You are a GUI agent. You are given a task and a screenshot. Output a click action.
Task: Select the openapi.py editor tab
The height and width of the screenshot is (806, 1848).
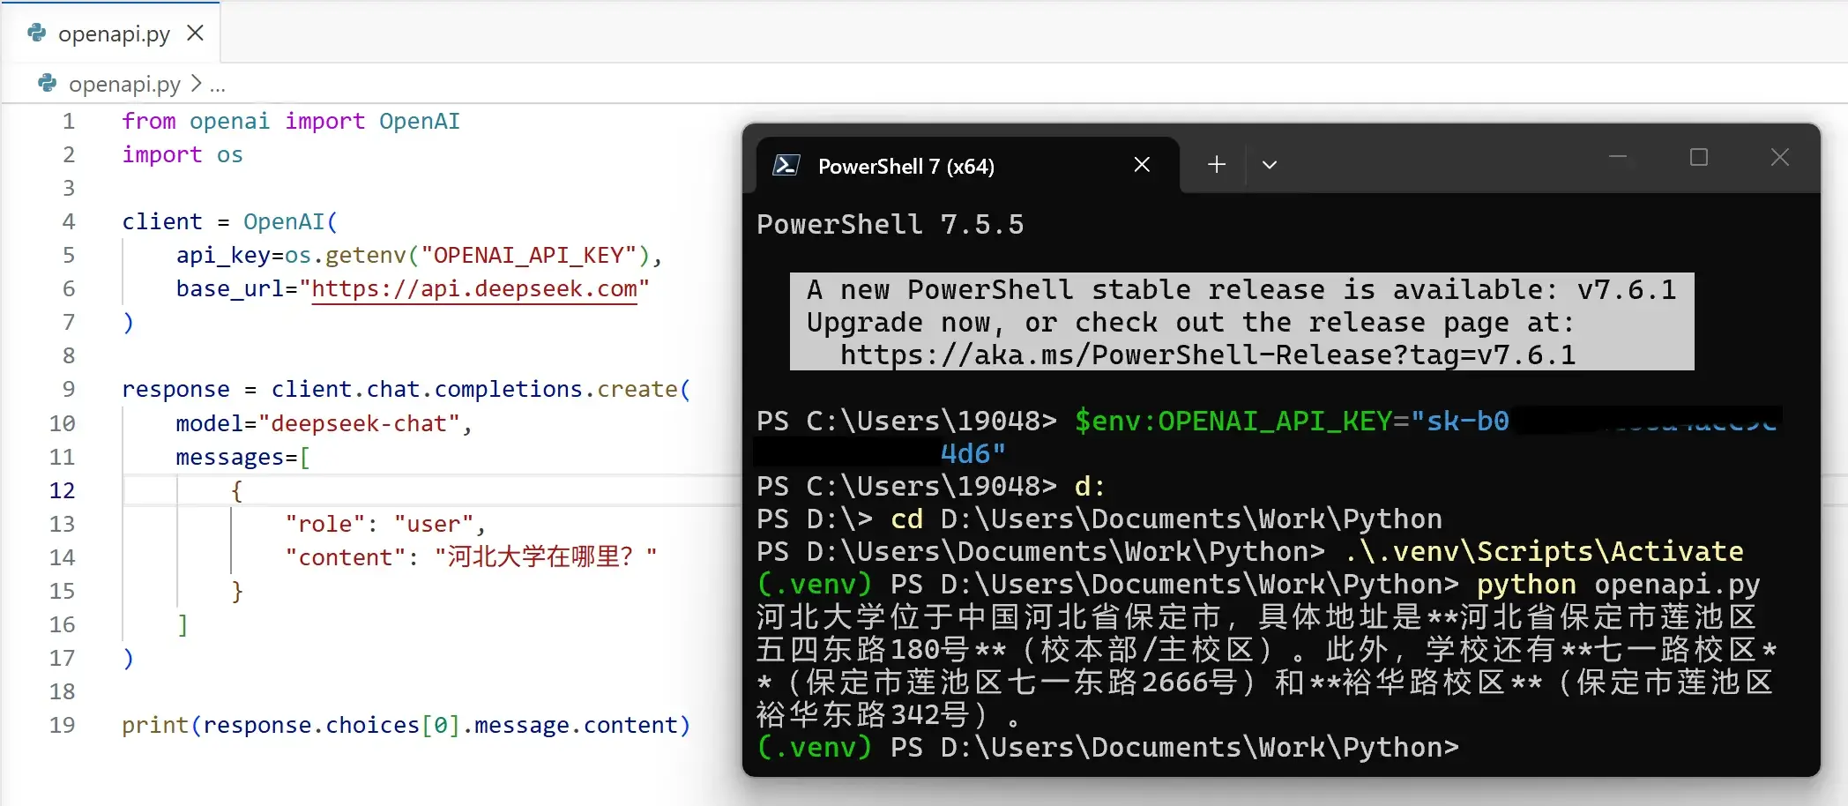tap(110, 34)
